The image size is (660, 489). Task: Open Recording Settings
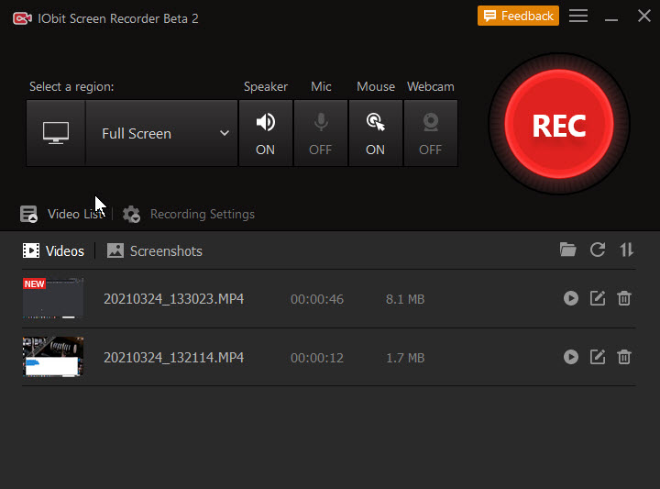pyautogui.click(x=189, y=214)
